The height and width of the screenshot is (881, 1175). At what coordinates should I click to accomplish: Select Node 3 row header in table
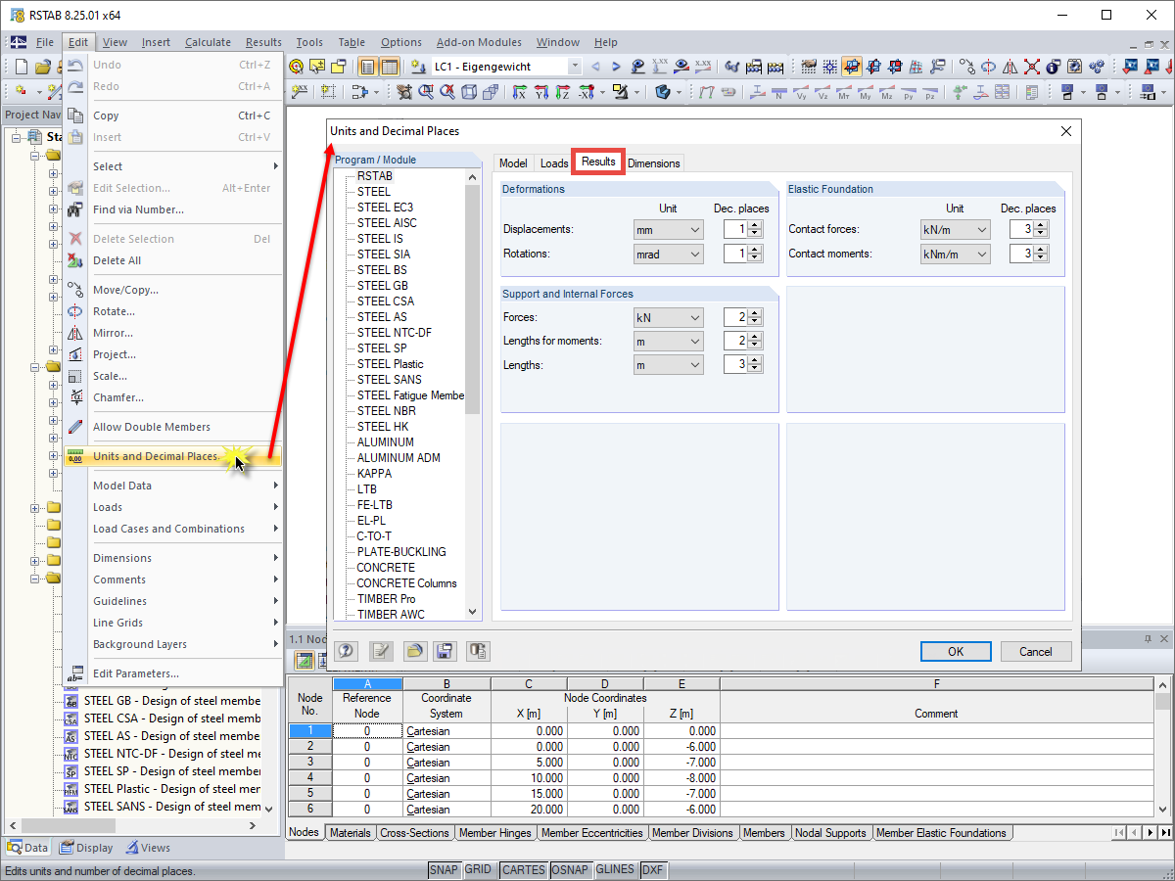click(x=310, y=762)
